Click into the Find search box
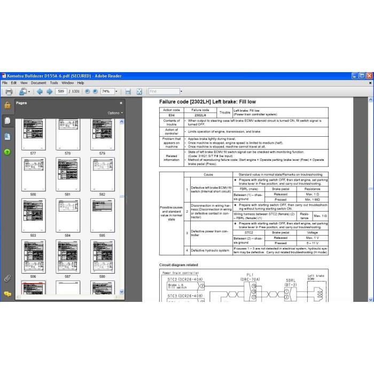 (x=164, y=91)
